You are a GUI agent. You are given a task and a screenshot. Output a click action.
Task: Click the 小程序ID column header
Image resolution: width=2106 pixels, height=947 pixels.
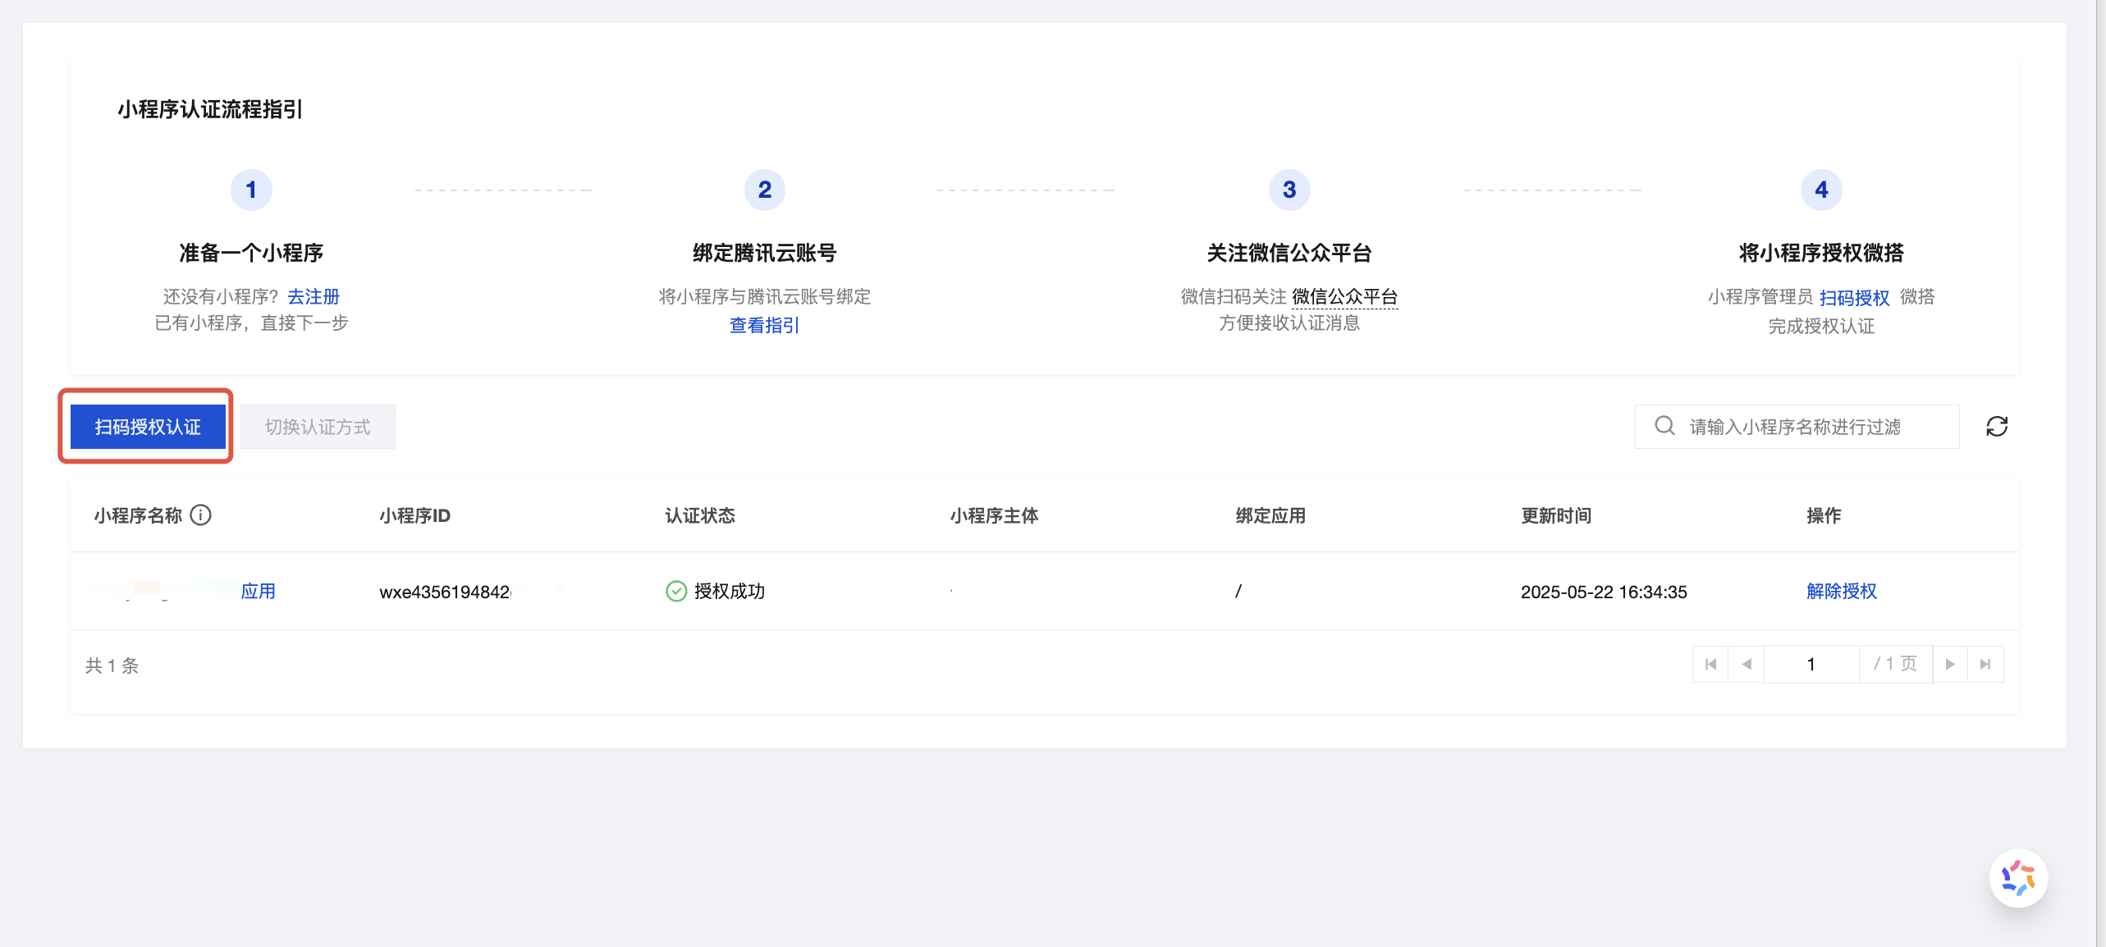[x=414, y=515]
